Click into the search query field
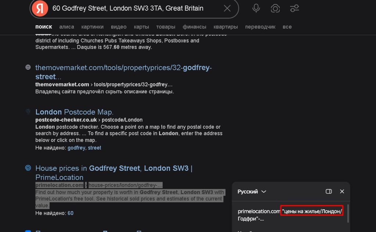Image resolution: width=376 pixels, height=232 pixels. tap(128, 8)
